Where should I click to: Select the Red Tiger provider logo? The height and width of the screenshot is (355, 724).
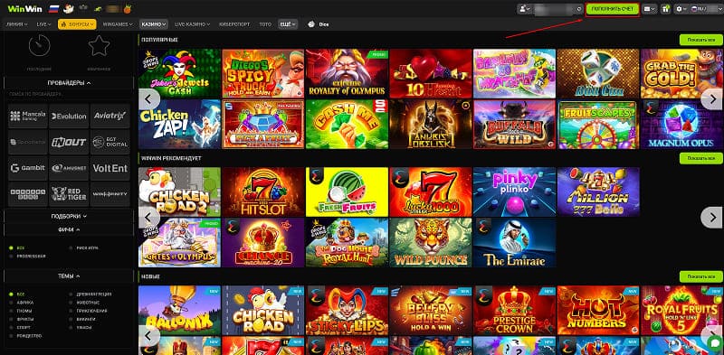pyautogui.click(x=69, y=194)
